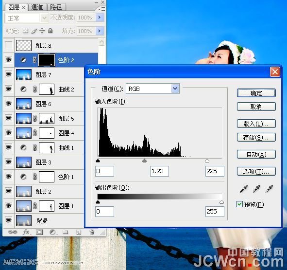Click mask link chain of 图层 4
The image size is (287, 270).
[35, 133]
